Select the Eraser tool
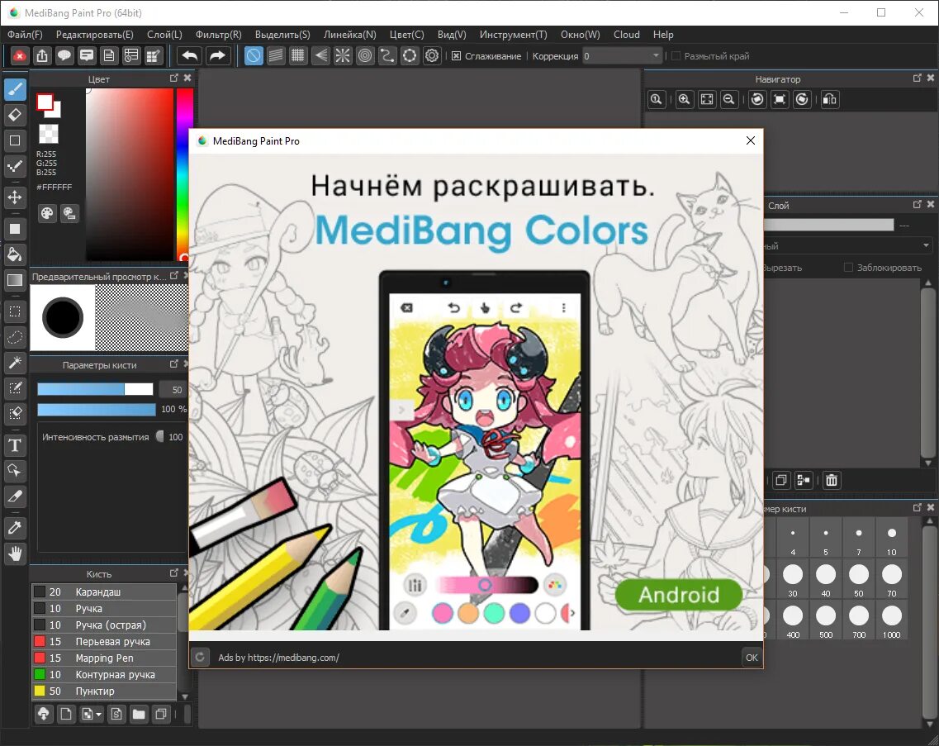Image resolution: width=939 pixels, height=746 pixels. 15,115
